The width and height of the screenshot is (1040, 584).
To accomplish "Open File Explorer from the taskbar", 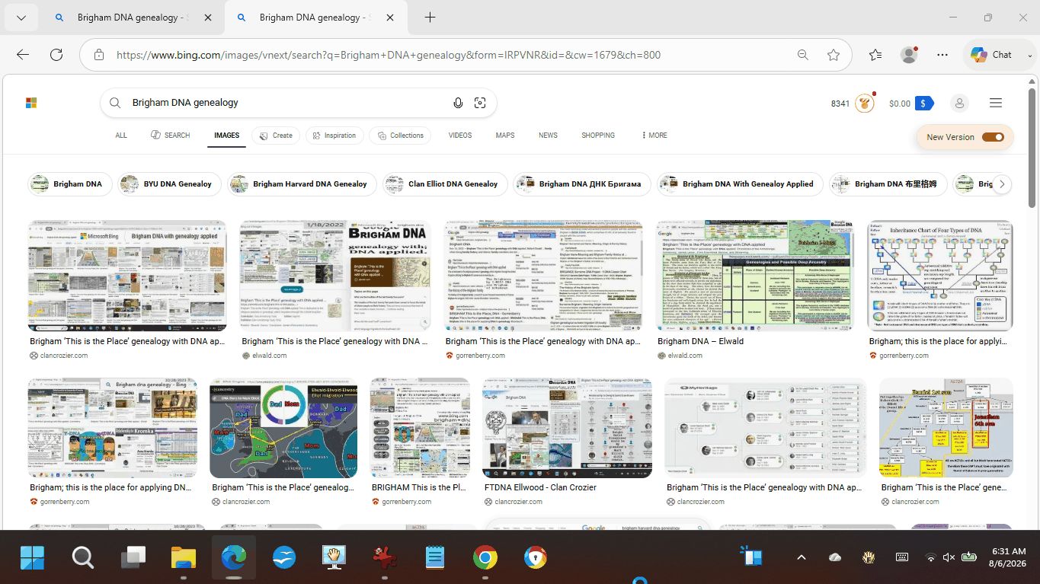I will click(184, 558).
